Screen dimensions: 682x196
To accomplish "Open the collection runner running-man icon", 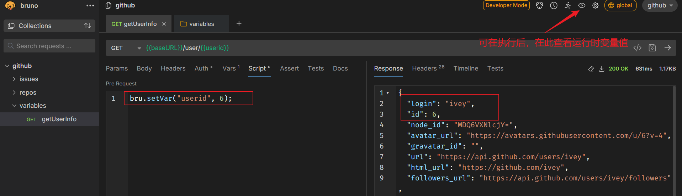I will (568, 5).
